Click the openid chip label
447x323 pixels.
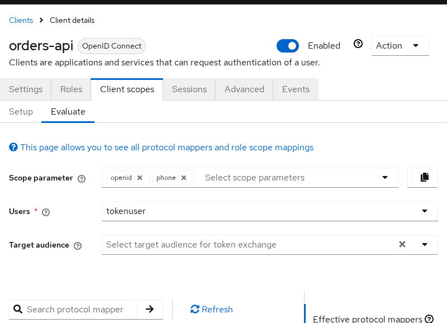[x=121, y=178]
